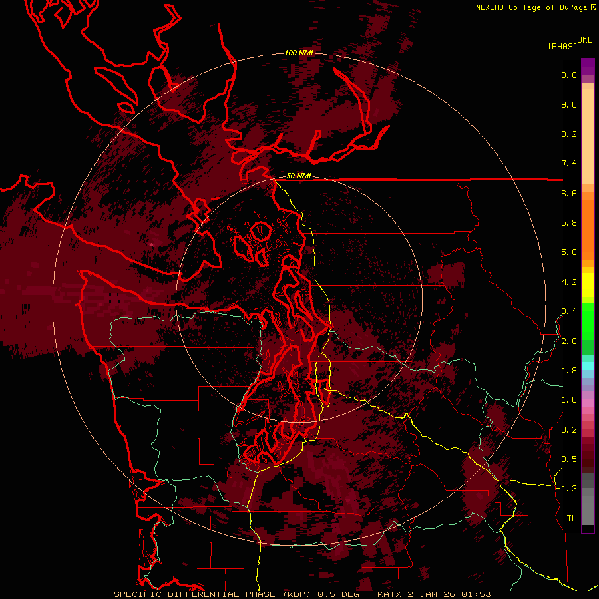This screenshot has width=599, height=599.
Task: Click the 1.8 legend value
Action: [x=569, y=371]
